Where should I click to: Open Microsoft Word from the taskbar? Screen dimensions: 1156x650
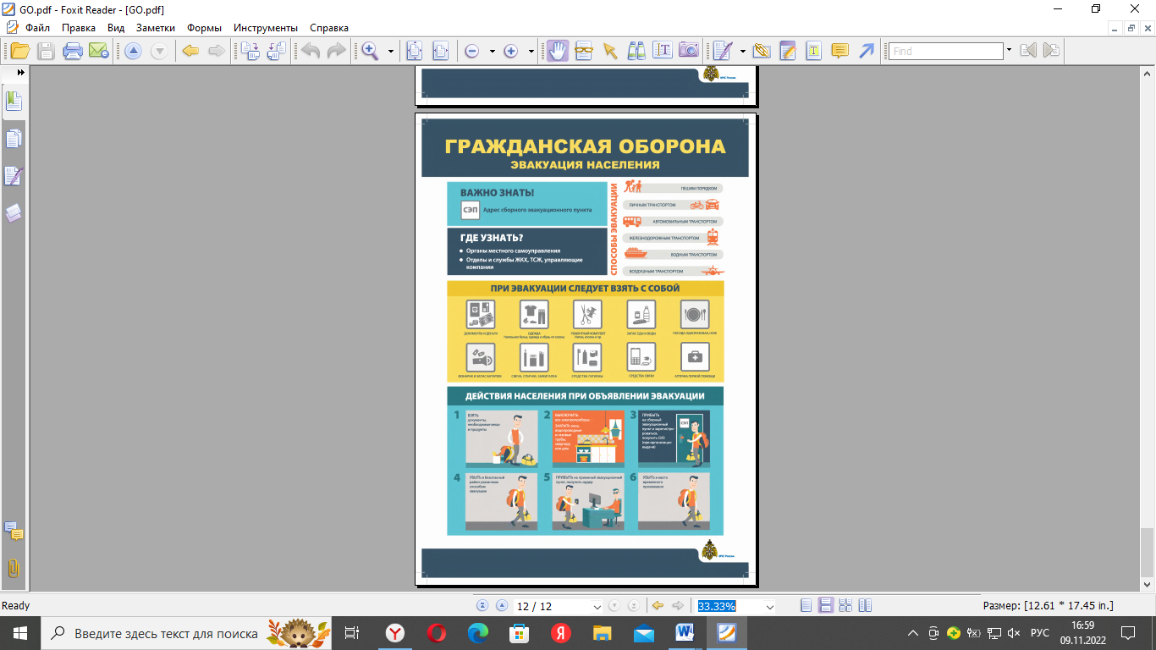tap(685, 633)
